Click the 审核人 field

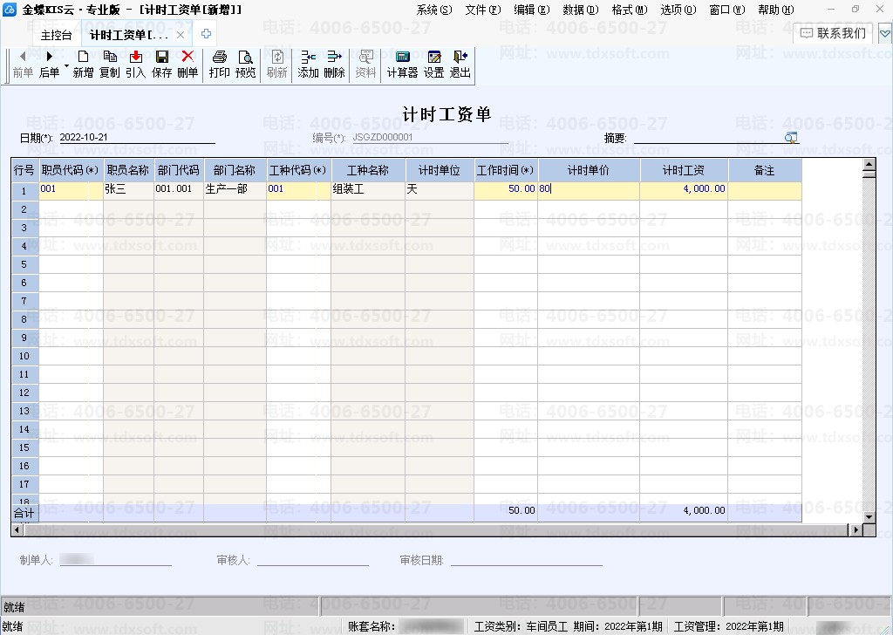[313, 560]
